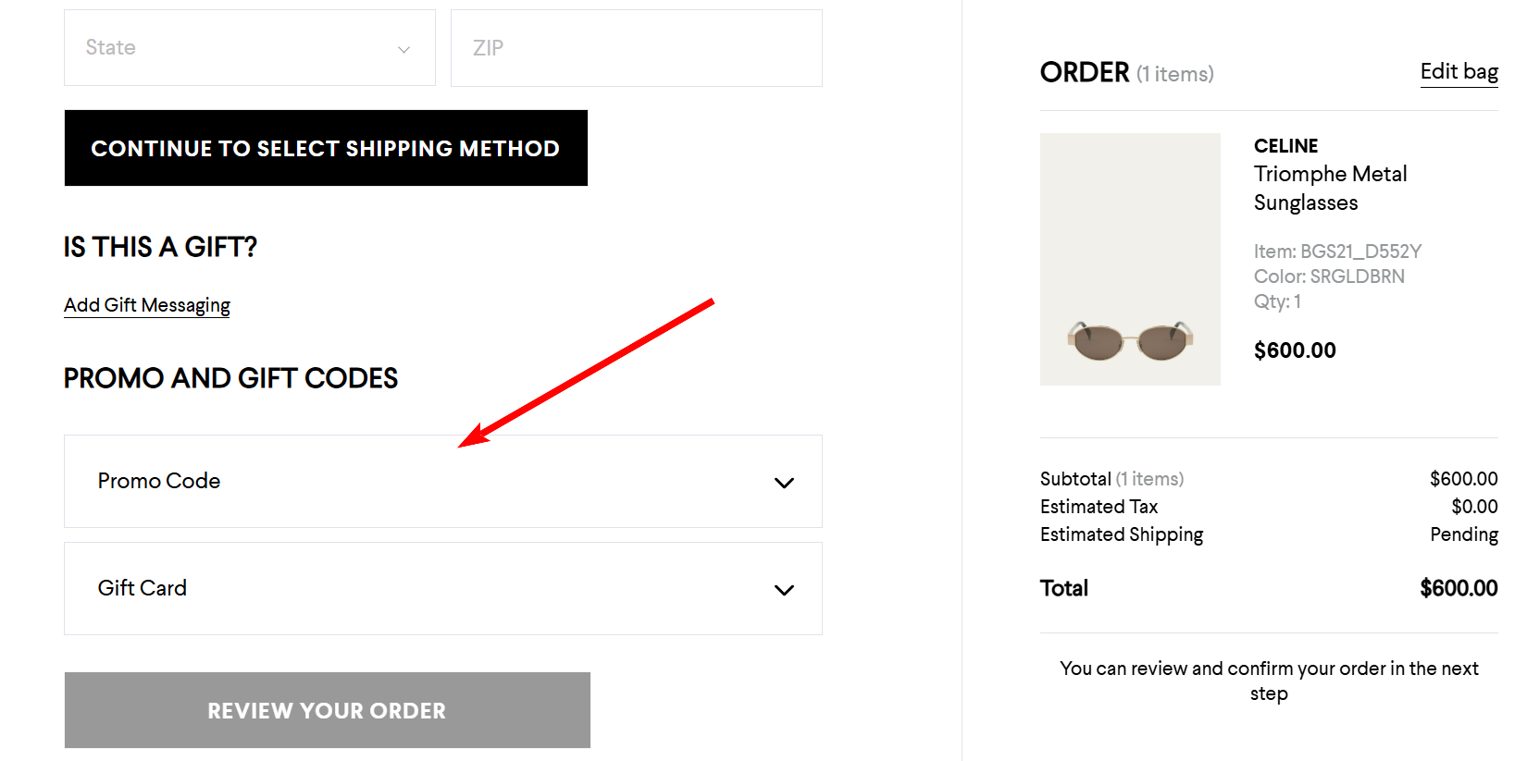Click the ORDER heading

(1085, 72)
